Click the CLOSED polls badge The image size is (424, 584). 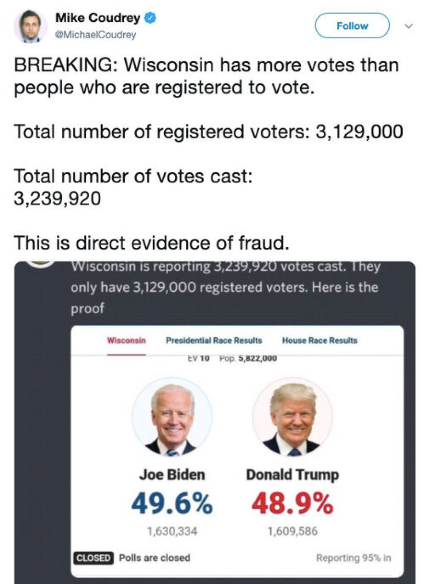(x=93, y=558)
